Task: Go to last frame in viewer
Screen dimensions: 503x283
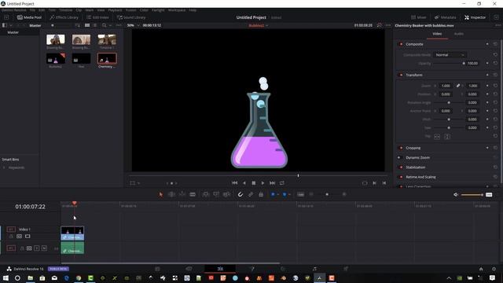Action: click(x=272, y=183)
